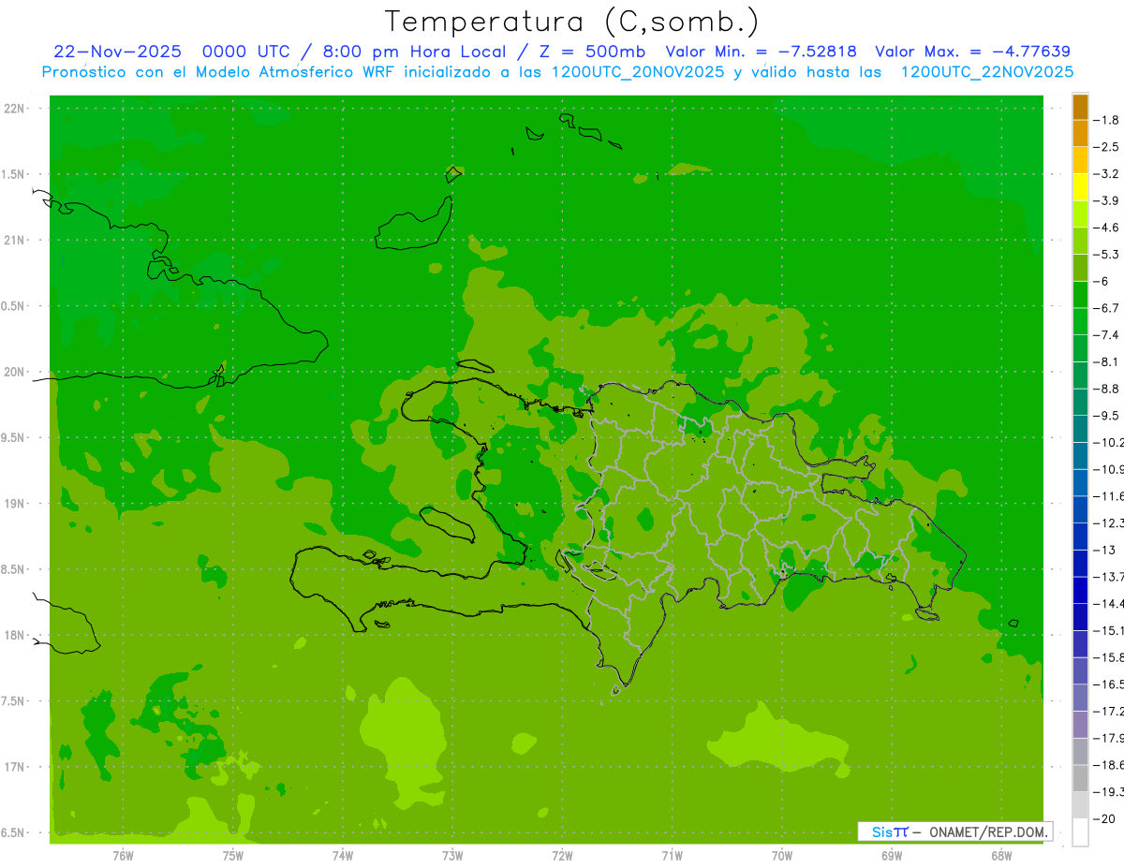Click the 22N latitude label

[x=15, y=109]
